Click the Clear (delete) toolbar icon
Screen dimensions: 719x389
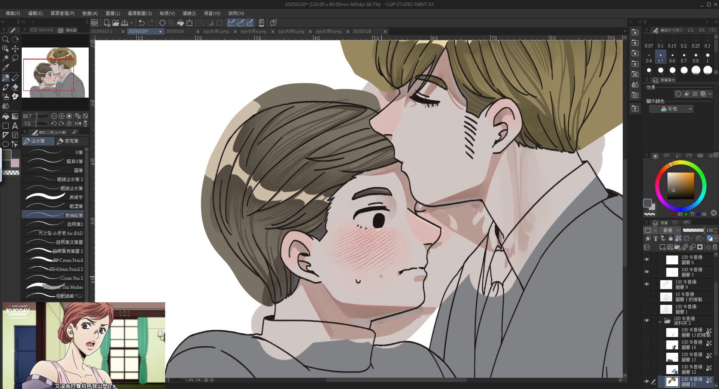click(163, 23)
